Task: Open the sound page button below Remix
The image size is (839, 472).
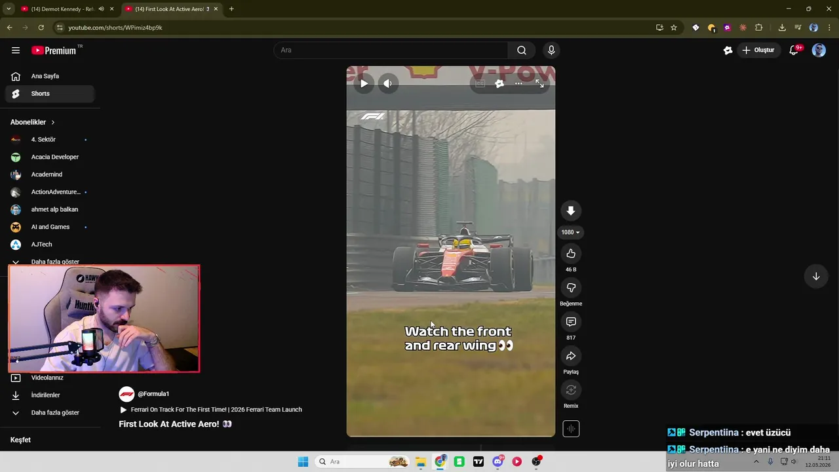Action: click(571, 429)
